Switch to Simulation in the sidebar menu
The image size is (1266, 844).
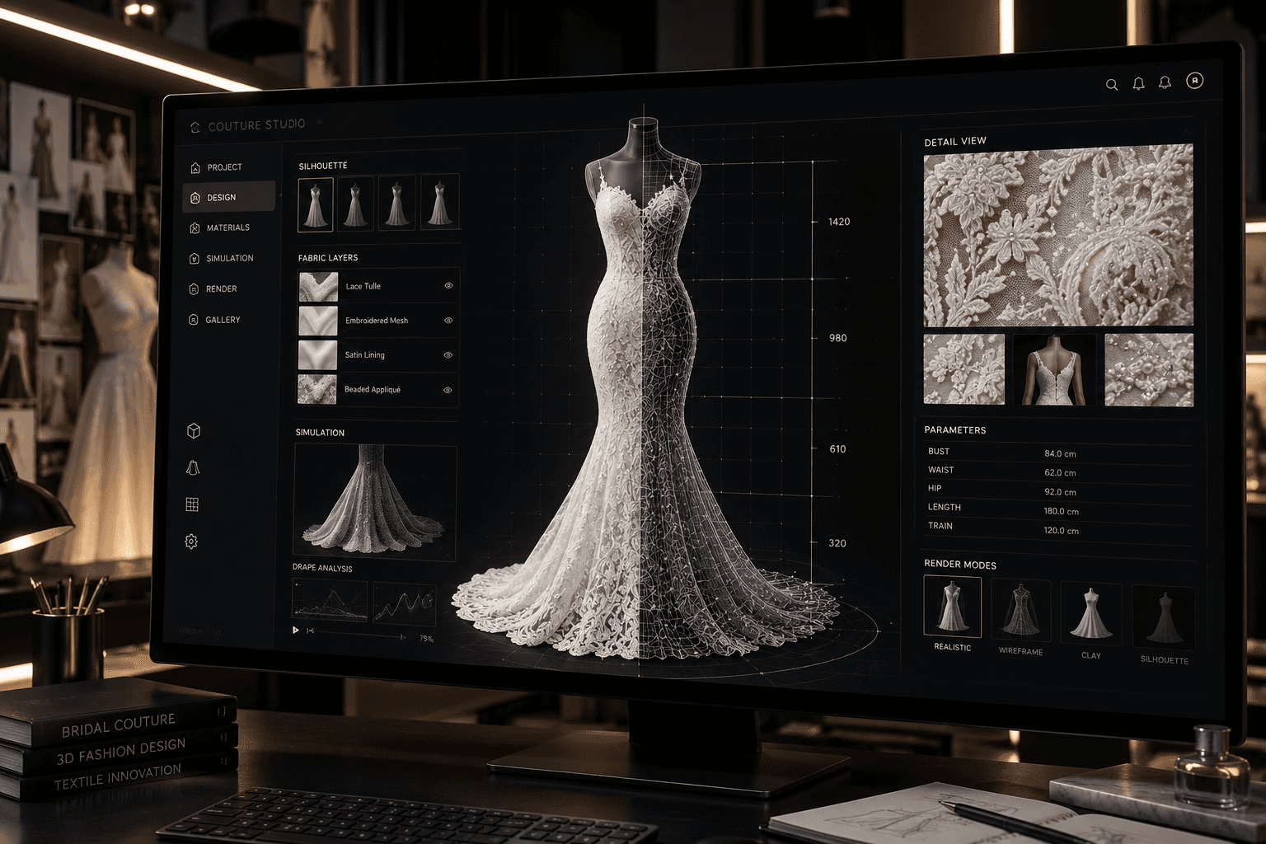[221, 258]
